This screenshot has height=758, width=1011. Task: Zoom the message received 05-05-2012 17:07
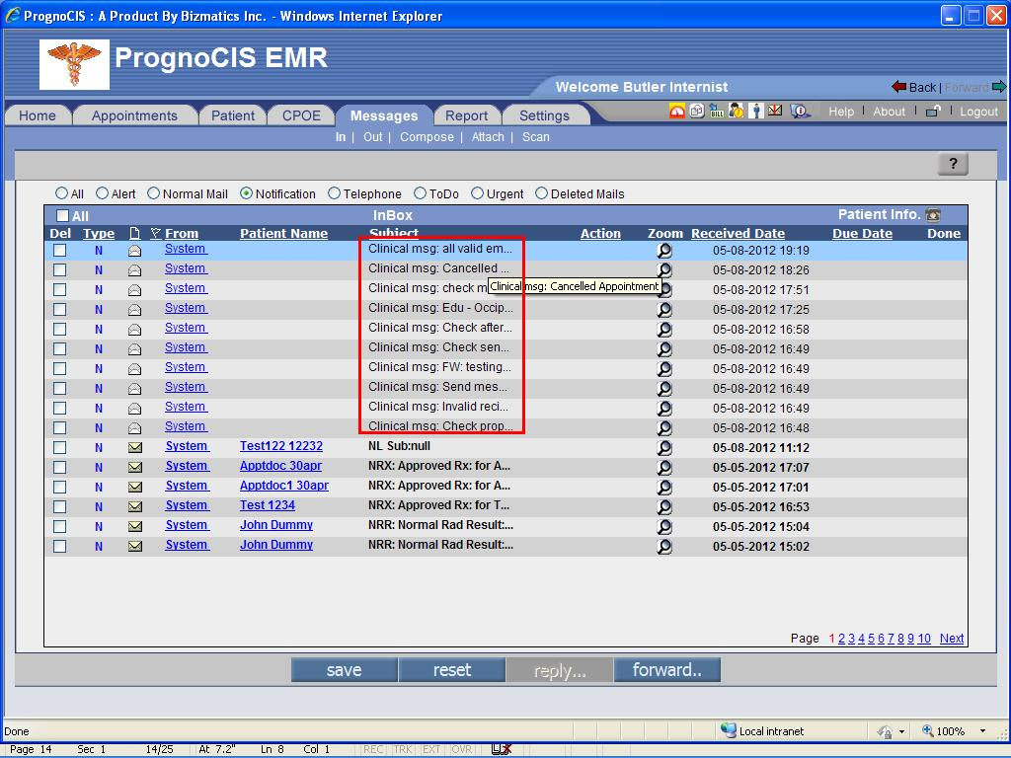click(664, 467)
